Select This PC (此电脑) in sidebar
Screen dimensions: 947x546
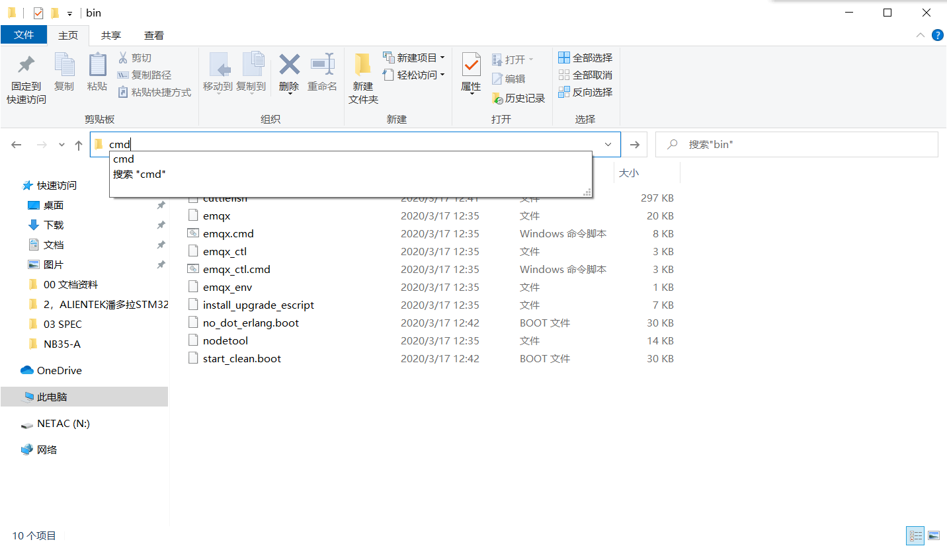[x=84, y=397]
